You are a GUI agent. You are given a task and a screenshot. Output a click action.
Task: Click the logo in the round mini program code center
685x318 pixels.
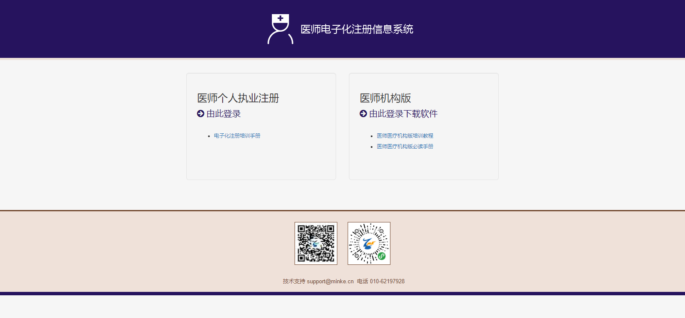click(368, 243)
